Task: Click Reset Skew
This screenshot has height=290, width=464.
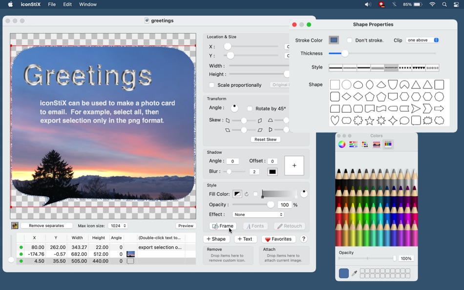Action: coord(265,139)
